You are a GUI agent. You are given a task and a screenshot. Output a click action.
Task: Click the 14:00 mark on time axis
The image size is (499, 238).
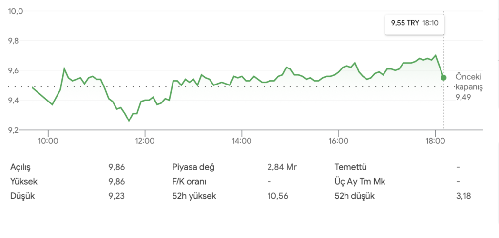tap(242, 141)
